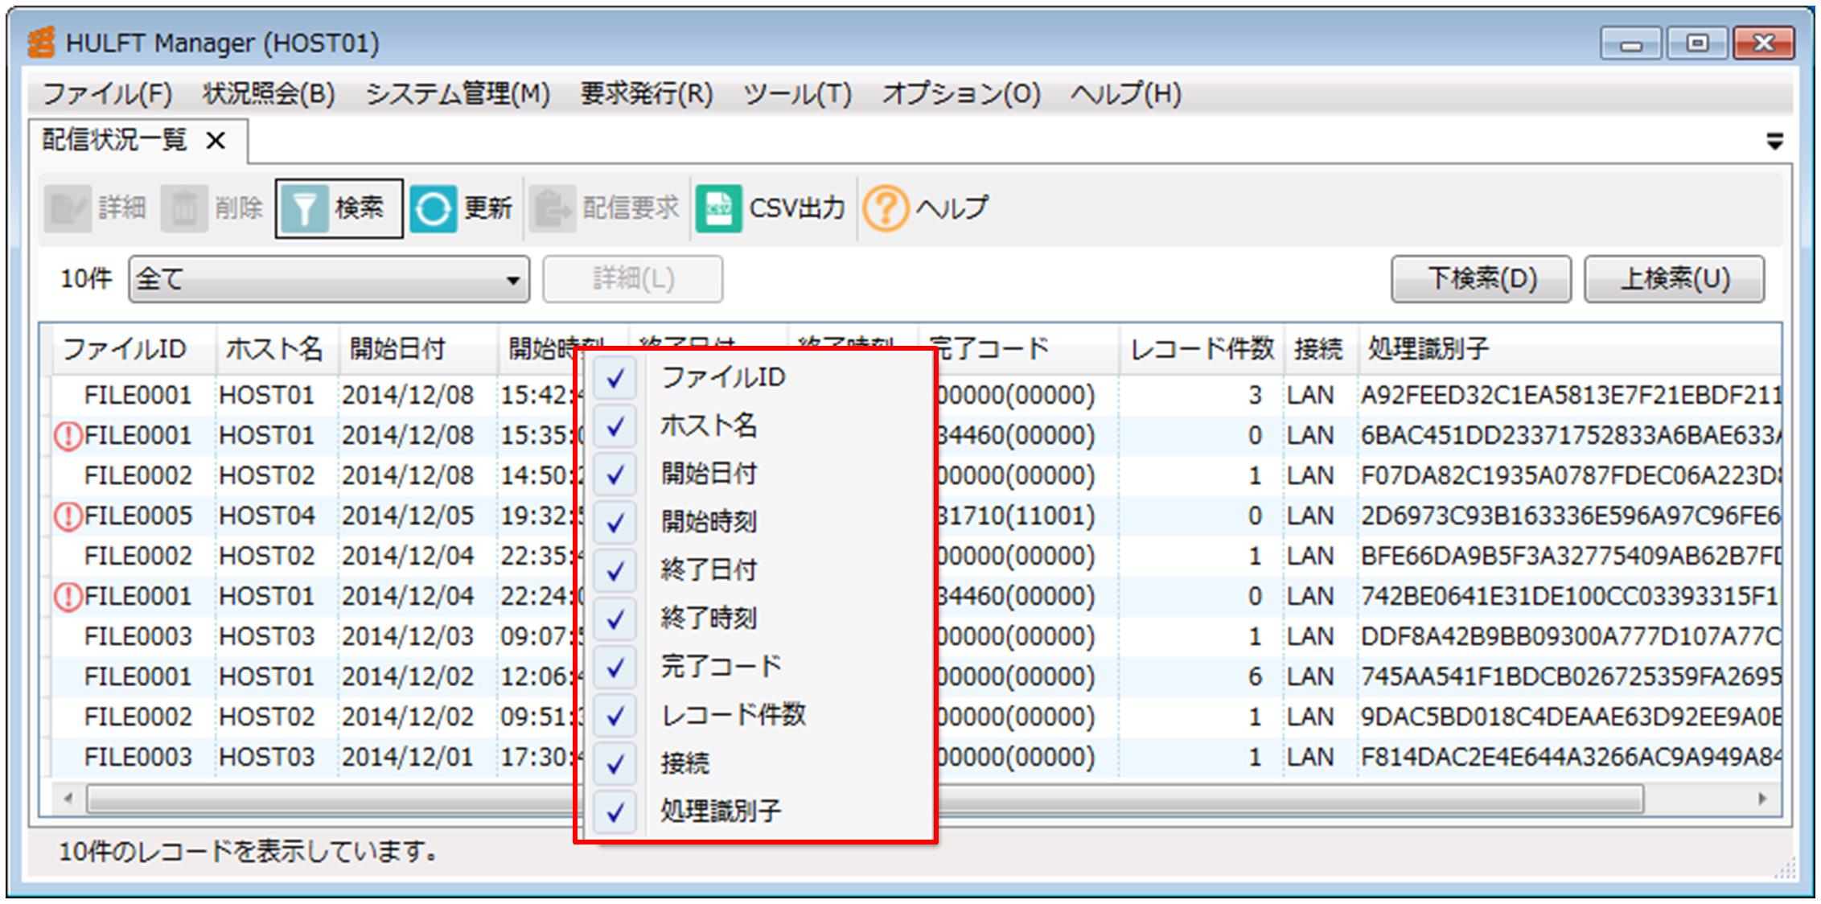Open the システム管理(M) menu
This screenshot has width=1821, height=904.
[458, 94]
